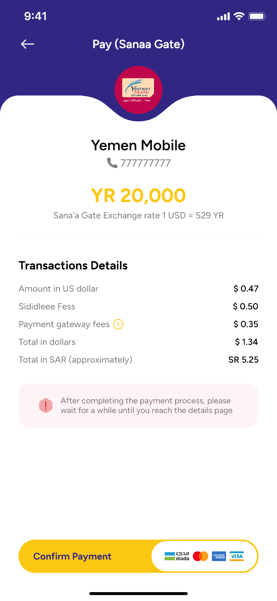Image resolution: width=277 pixels, height=601 pixels.
Task: Tap the red warning alert icon
Action: point(46,406)
